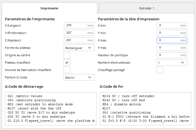Click the Y (Profondeur) input field
196x130 pixels.
click(x=75, y=33)
